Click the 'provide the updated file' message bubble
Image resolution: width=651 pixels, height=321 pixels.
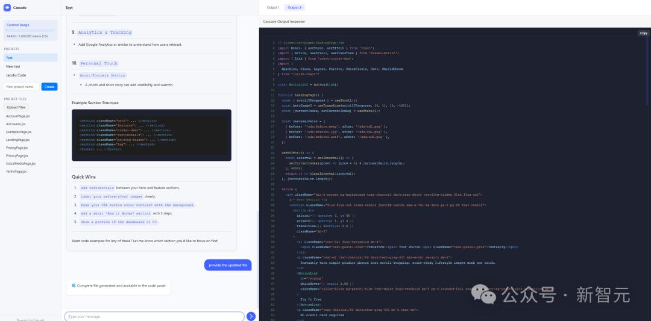[228, 265]
